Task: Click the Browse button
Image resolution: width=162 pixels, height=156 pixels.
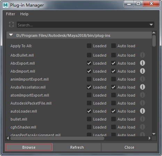Action: [x=29, y=147]
